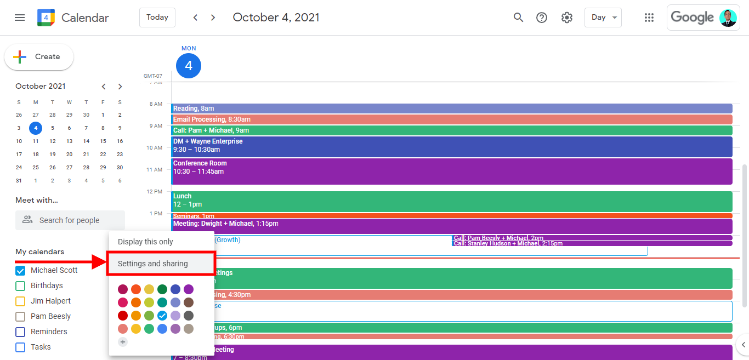749x360 pixels.
Task: Open the Day view dropdown
Action: [603, 17]
